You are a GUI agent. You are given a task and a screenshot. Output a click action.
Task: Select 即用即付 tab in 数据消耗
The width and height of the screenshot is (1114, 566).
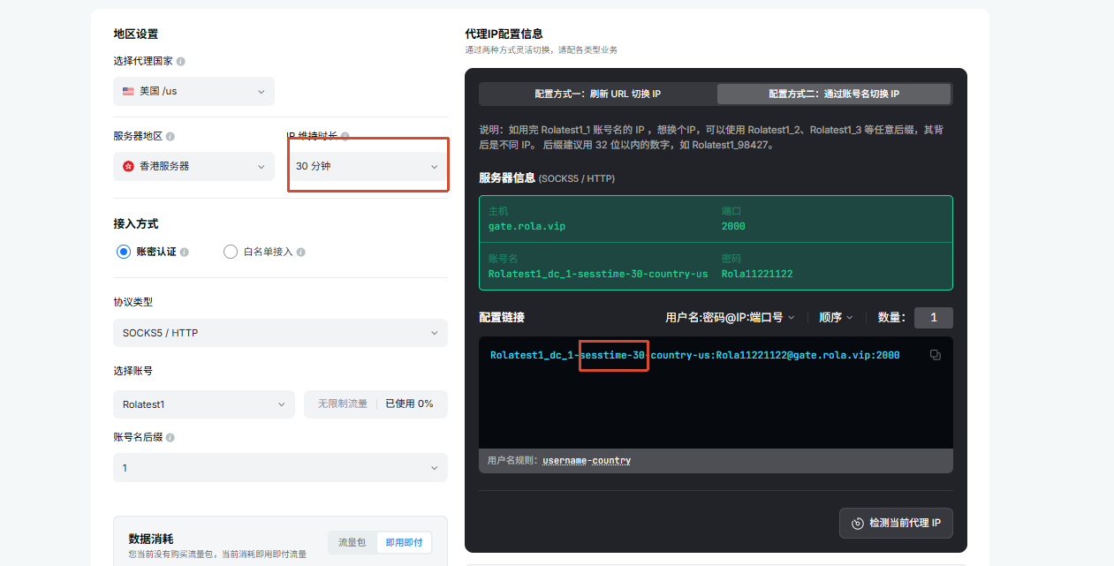(404, 542)
